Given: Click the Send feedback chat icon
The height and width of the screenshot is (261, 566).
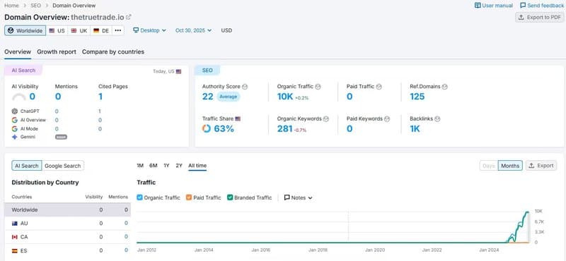Looking at the screenshot, I should 523,6.
